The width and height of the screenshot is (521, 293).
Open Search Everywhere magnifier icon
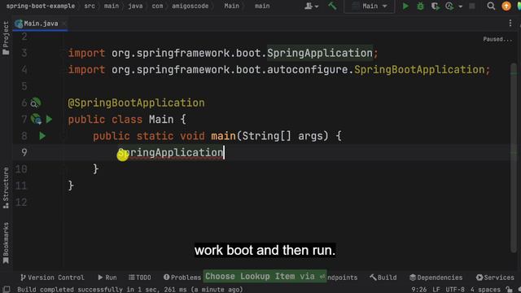(491, 6)
